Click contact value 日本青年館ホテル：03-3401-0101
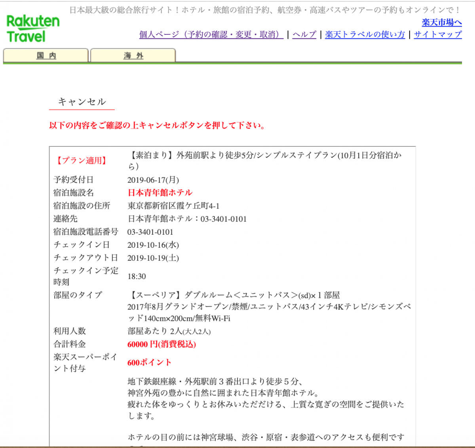Viewport: 475px width, 448px height. pos(187,219)
